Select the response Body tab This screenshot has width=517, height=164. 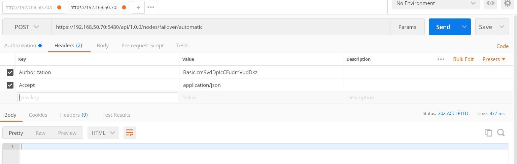[10, 115]
